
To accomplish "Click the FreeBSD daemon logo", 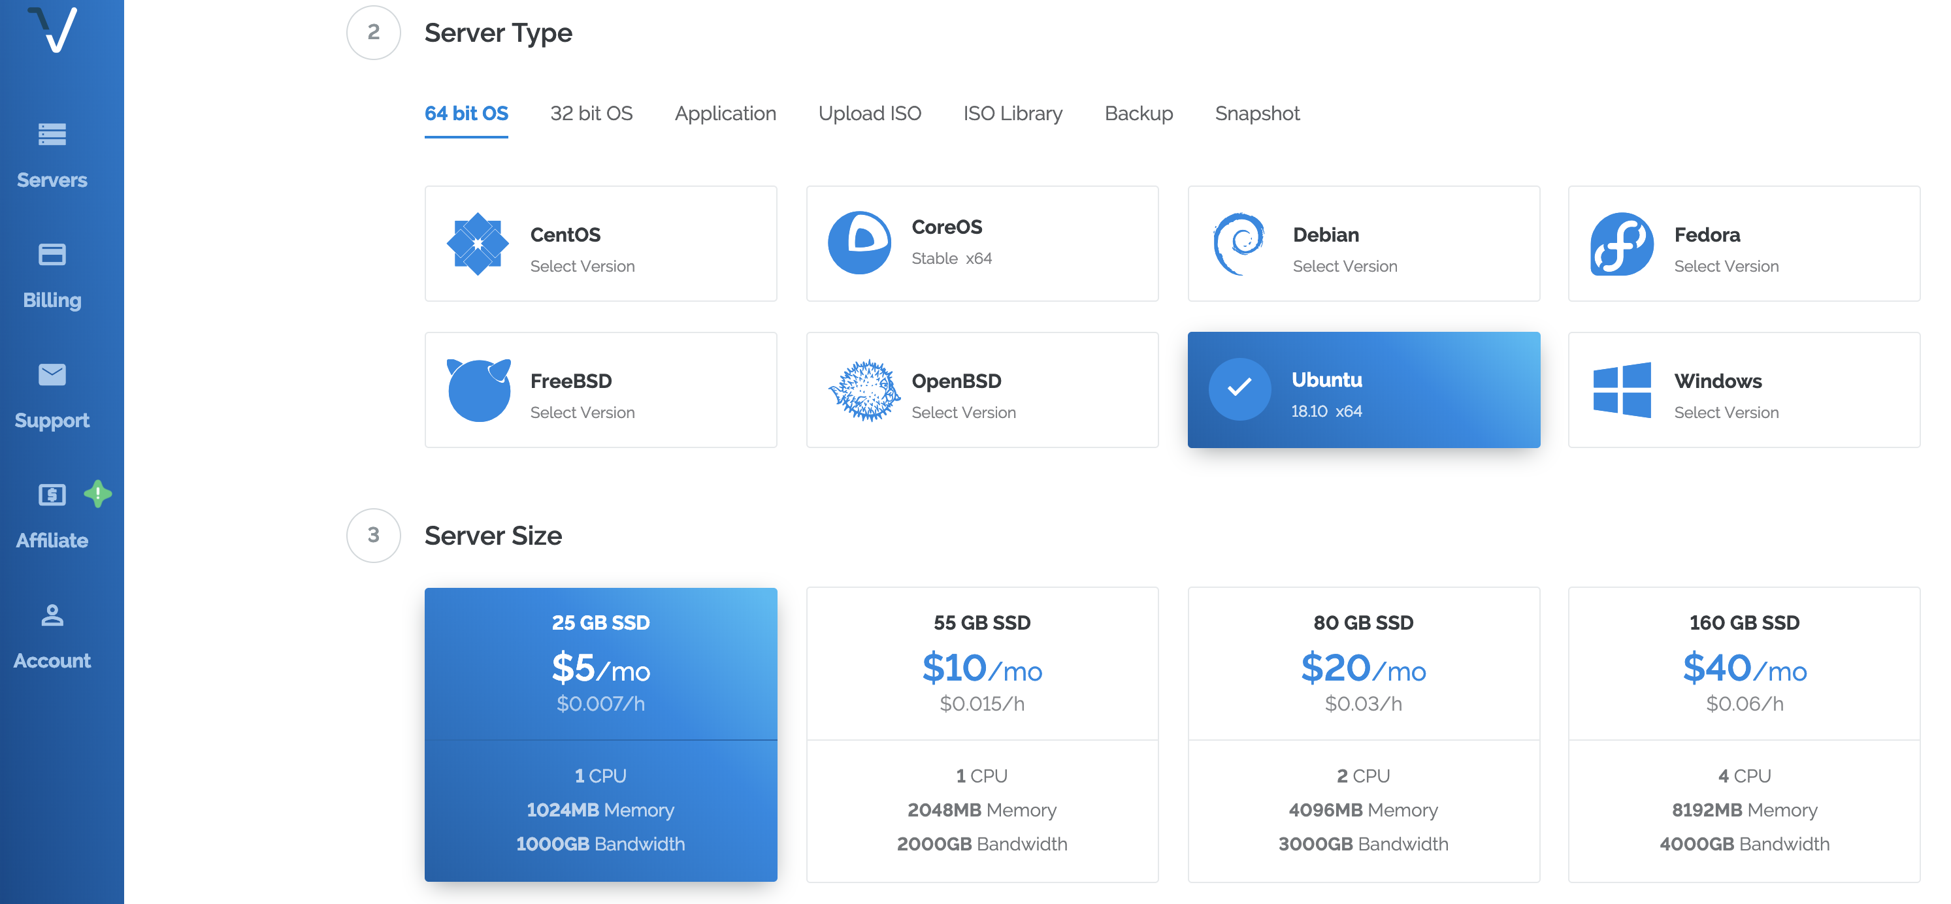I will pos(479,390).
